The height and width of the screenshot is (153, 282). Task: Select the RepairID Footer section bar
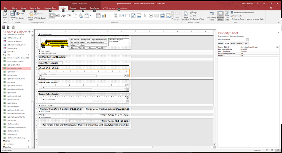(126, 106)
